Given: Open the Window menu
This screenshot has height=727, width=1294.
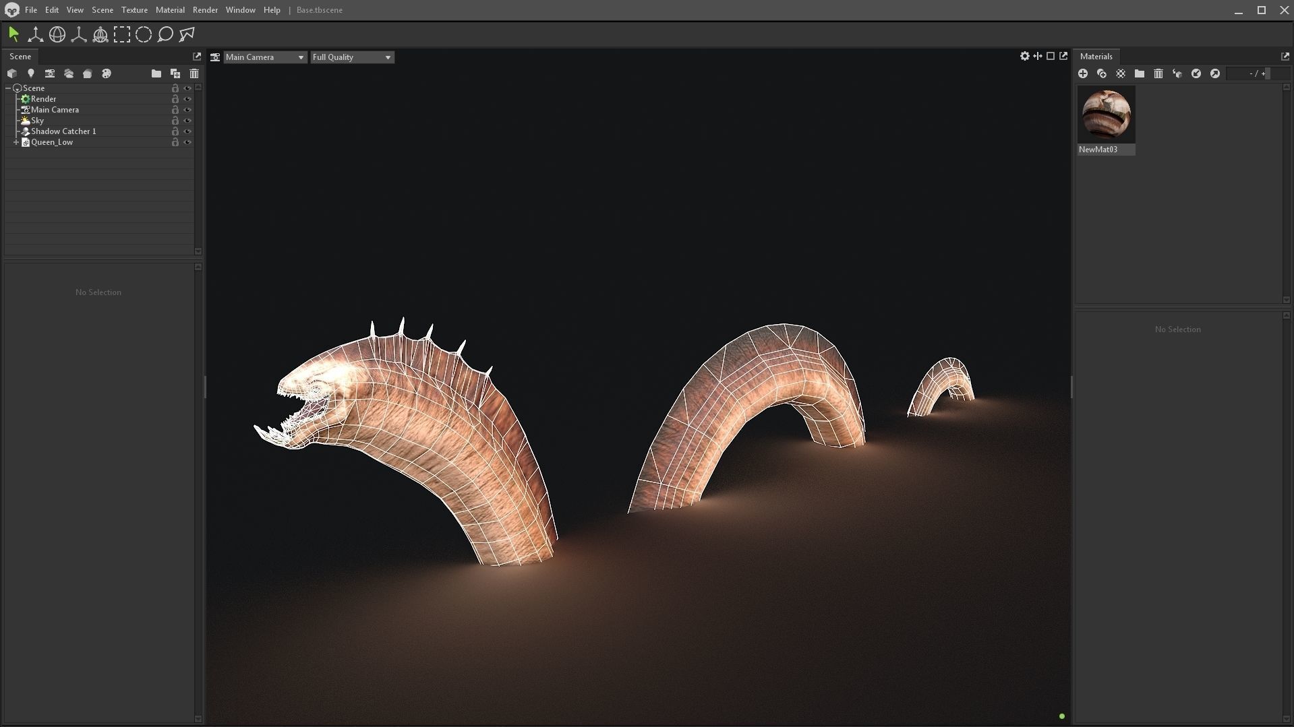Looking at the screenshot, I should pyautogui.click(x=240, y=10).
